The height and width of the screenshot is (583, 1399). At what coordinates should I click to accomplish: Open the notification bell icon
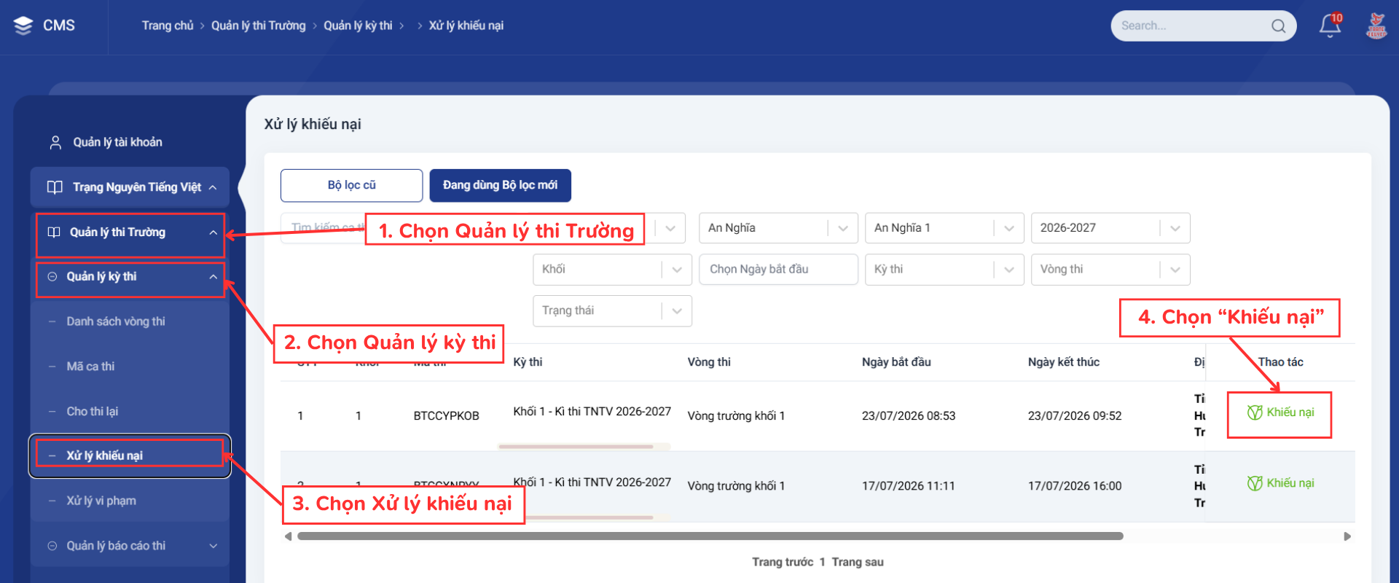coord(1330,26)
